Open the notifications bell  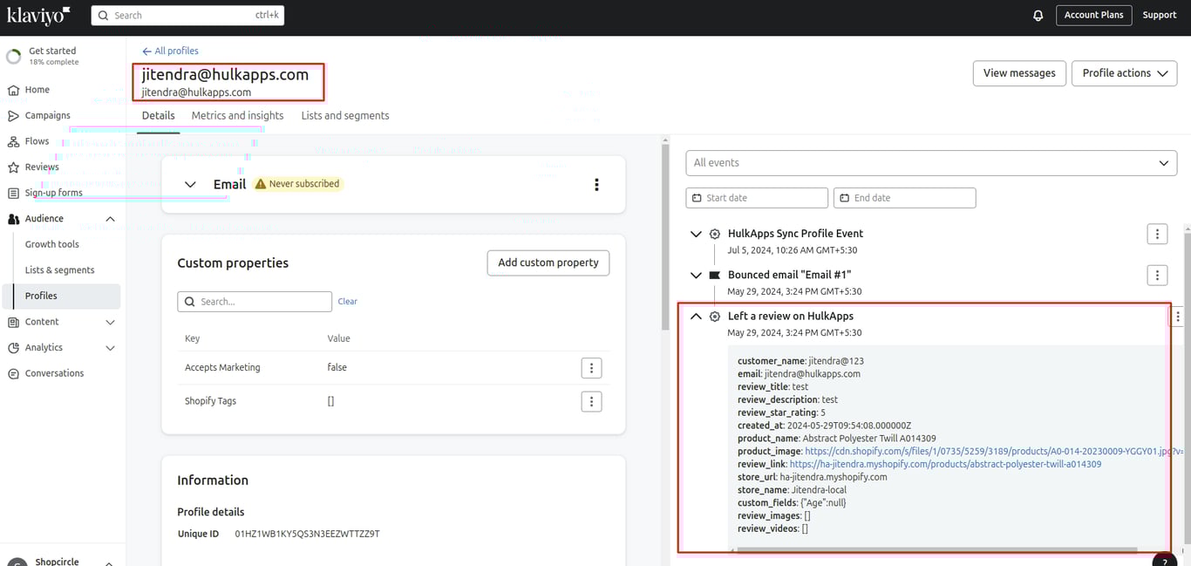(1038, 16)
